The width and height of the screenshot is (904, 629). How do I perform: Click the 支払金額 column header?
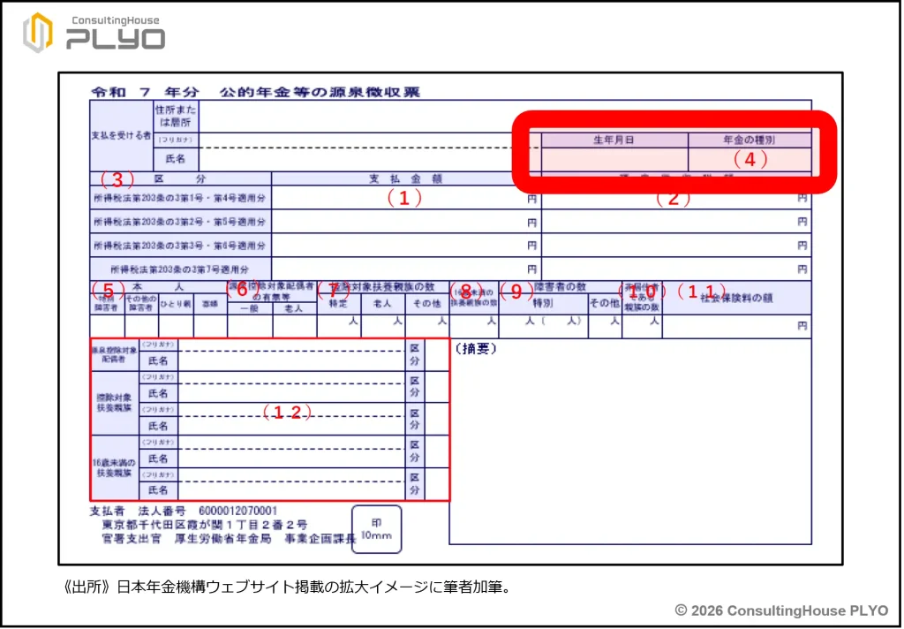tap(405, 178)
